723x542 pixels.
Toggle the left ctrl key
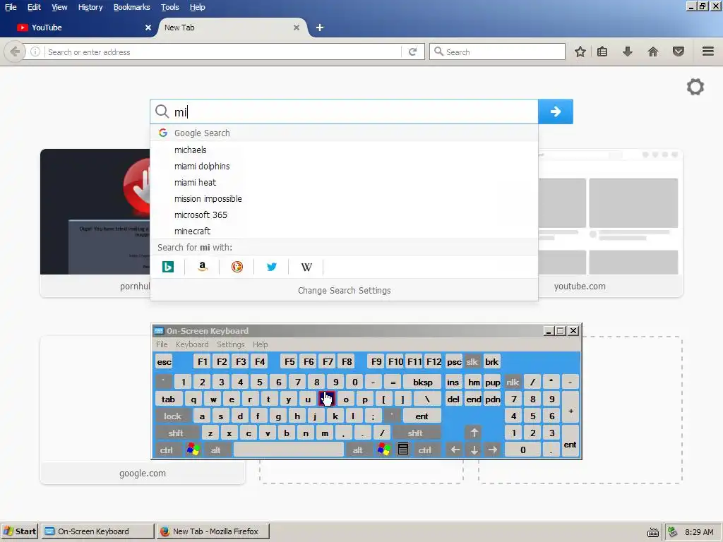coord(167,450)
